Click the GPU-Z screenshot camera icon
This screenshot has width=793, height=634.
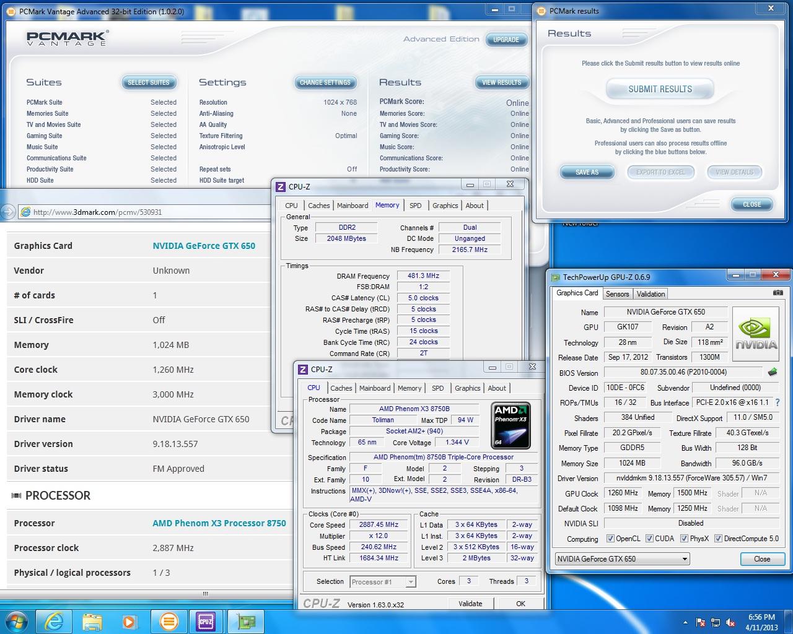[x=778, y=293]
